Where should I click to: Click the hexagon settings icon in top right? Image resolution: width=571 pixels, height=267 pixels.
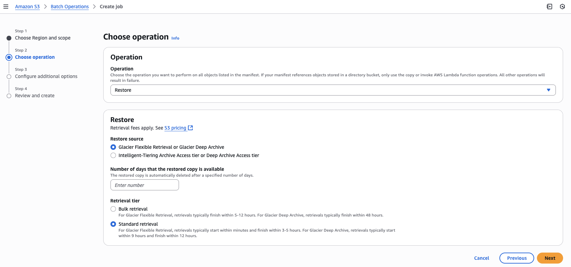562,7
